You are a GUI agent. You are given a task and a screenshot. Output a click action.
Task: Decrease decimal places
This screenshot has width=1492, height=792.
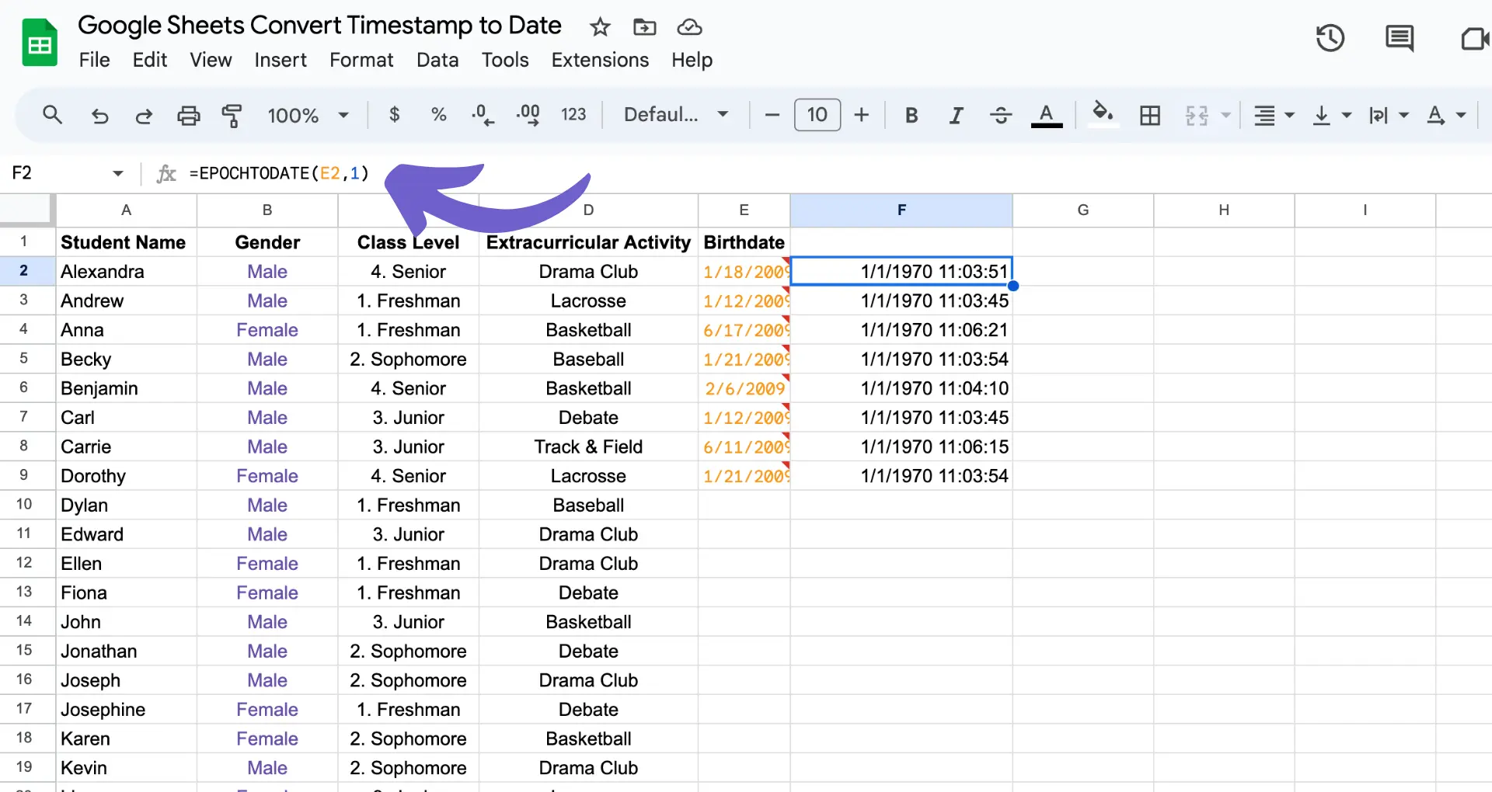pos(483,115)
